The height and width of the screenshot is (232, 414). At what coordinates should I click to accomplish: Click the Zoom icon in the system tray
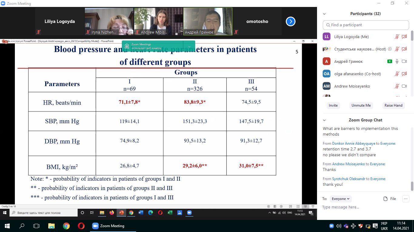331,226
